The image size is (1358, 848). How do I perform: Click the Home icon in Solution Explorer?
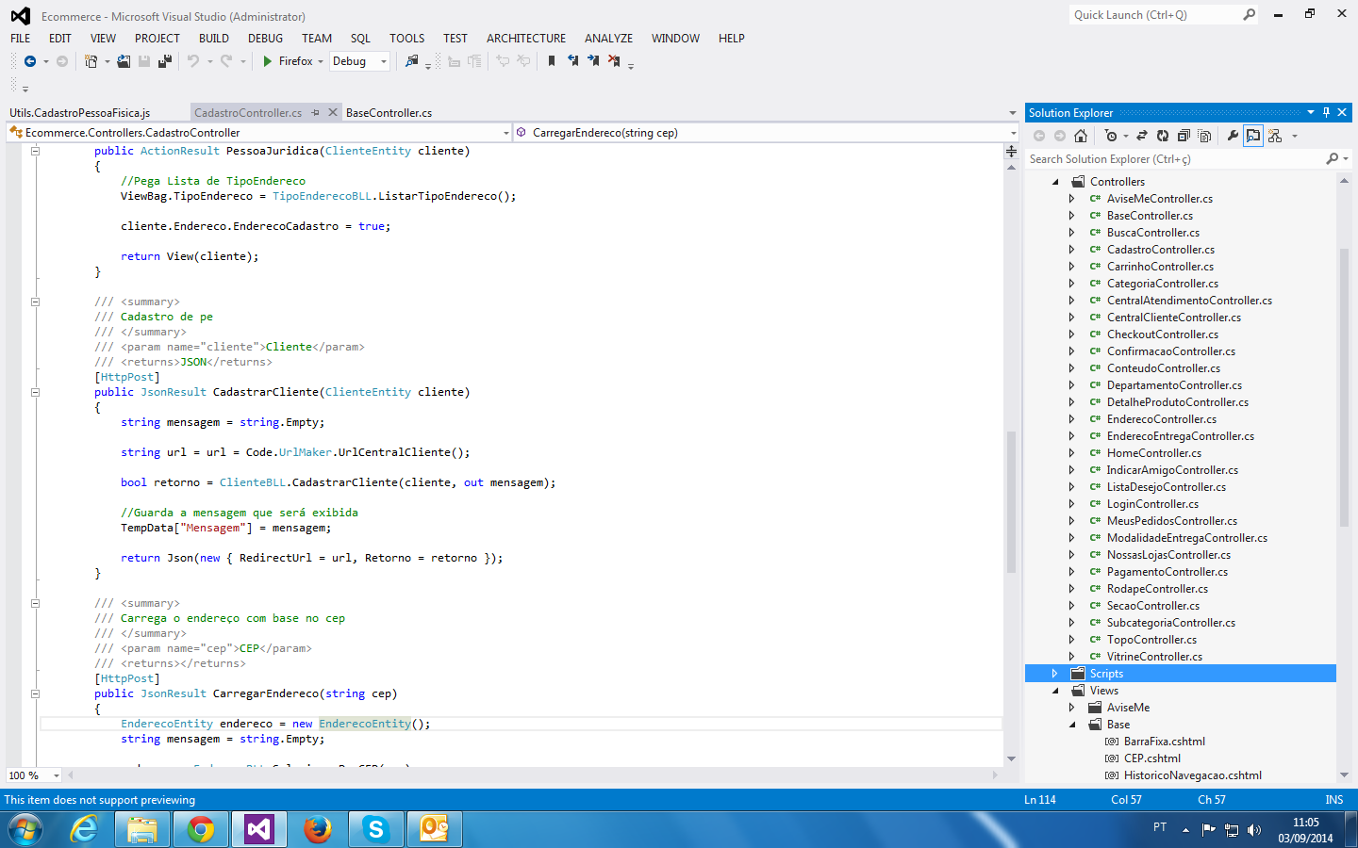pos(1081,136)
